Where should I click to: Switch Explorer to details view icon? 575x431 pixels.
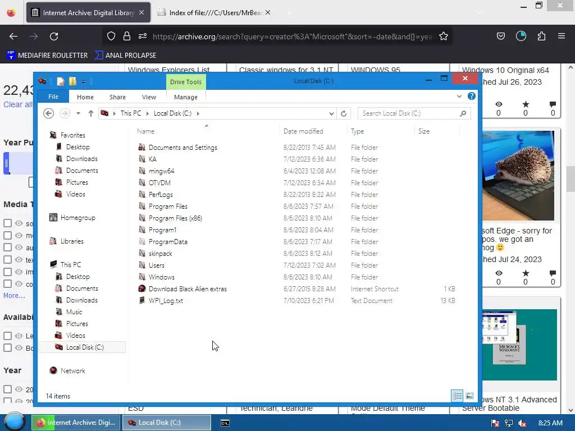[457, 396]
